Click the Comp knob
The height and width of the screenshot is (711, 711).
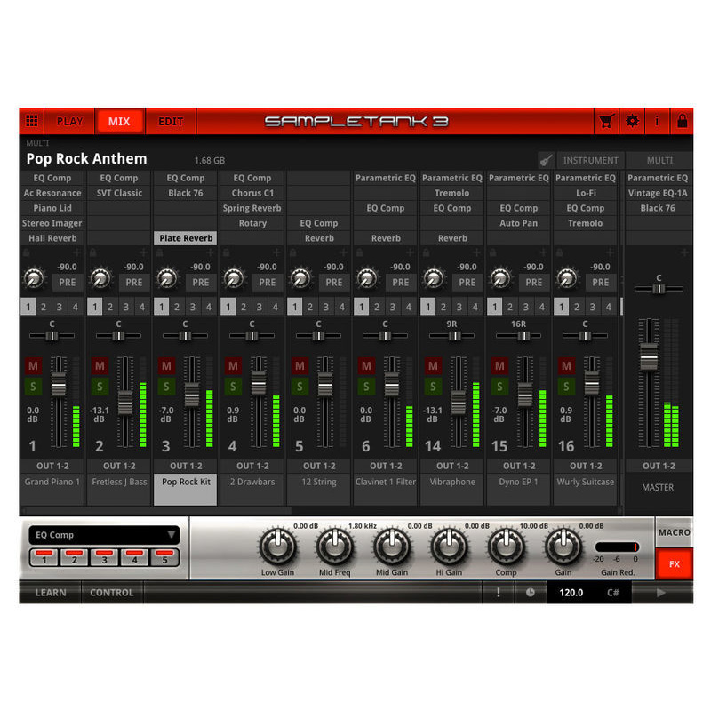506,546
